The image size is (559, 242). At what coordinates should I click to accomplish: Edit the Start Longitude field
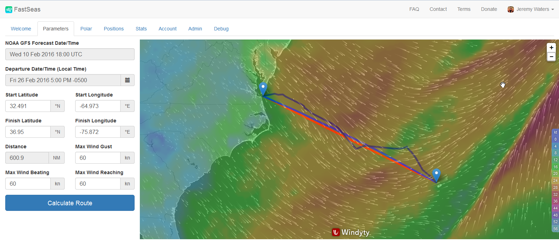98,106
